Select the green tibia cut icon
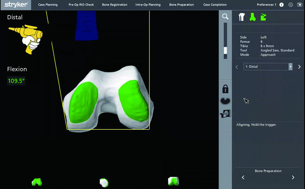 tap(263, 17)
